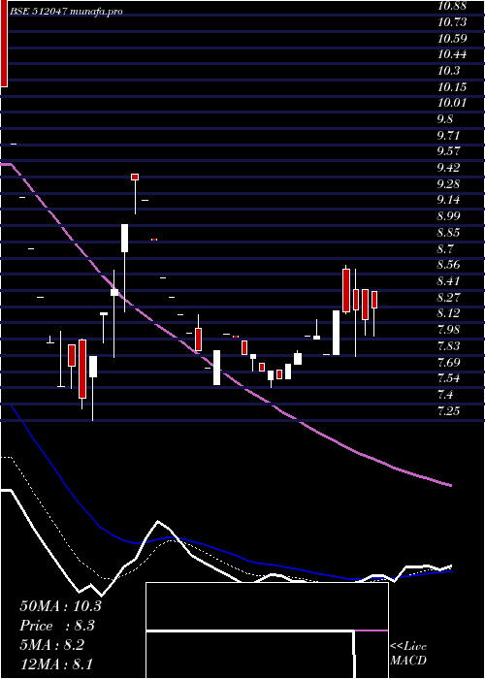Select the 10.73 price axis label

(452, 22)
